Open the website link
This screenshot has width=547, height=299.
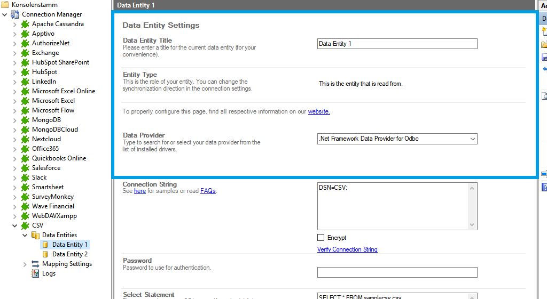click(x=319, y=111)
